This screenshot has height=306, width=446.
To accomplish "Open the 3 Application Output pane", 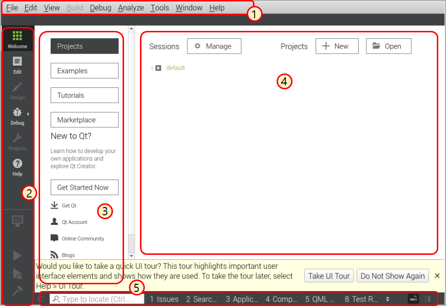I will coord(242,299).
